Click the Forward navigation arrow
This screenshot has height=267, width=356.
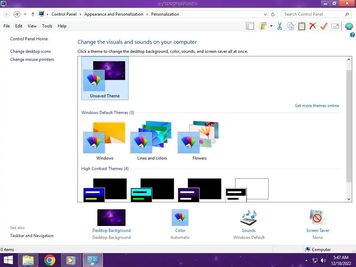click(17, 14)
